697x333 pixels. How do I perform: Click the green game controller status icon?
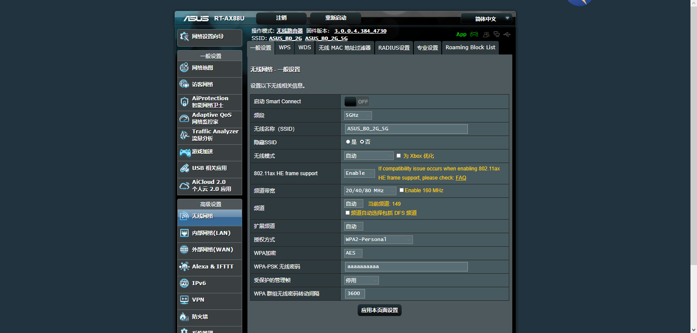[474, 34]
